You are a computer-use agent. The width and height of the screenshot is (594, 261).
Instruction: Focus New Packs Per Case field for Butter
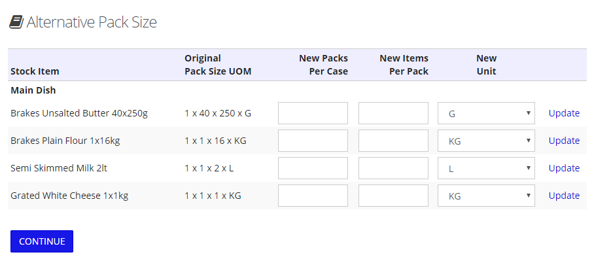point(313,113)
